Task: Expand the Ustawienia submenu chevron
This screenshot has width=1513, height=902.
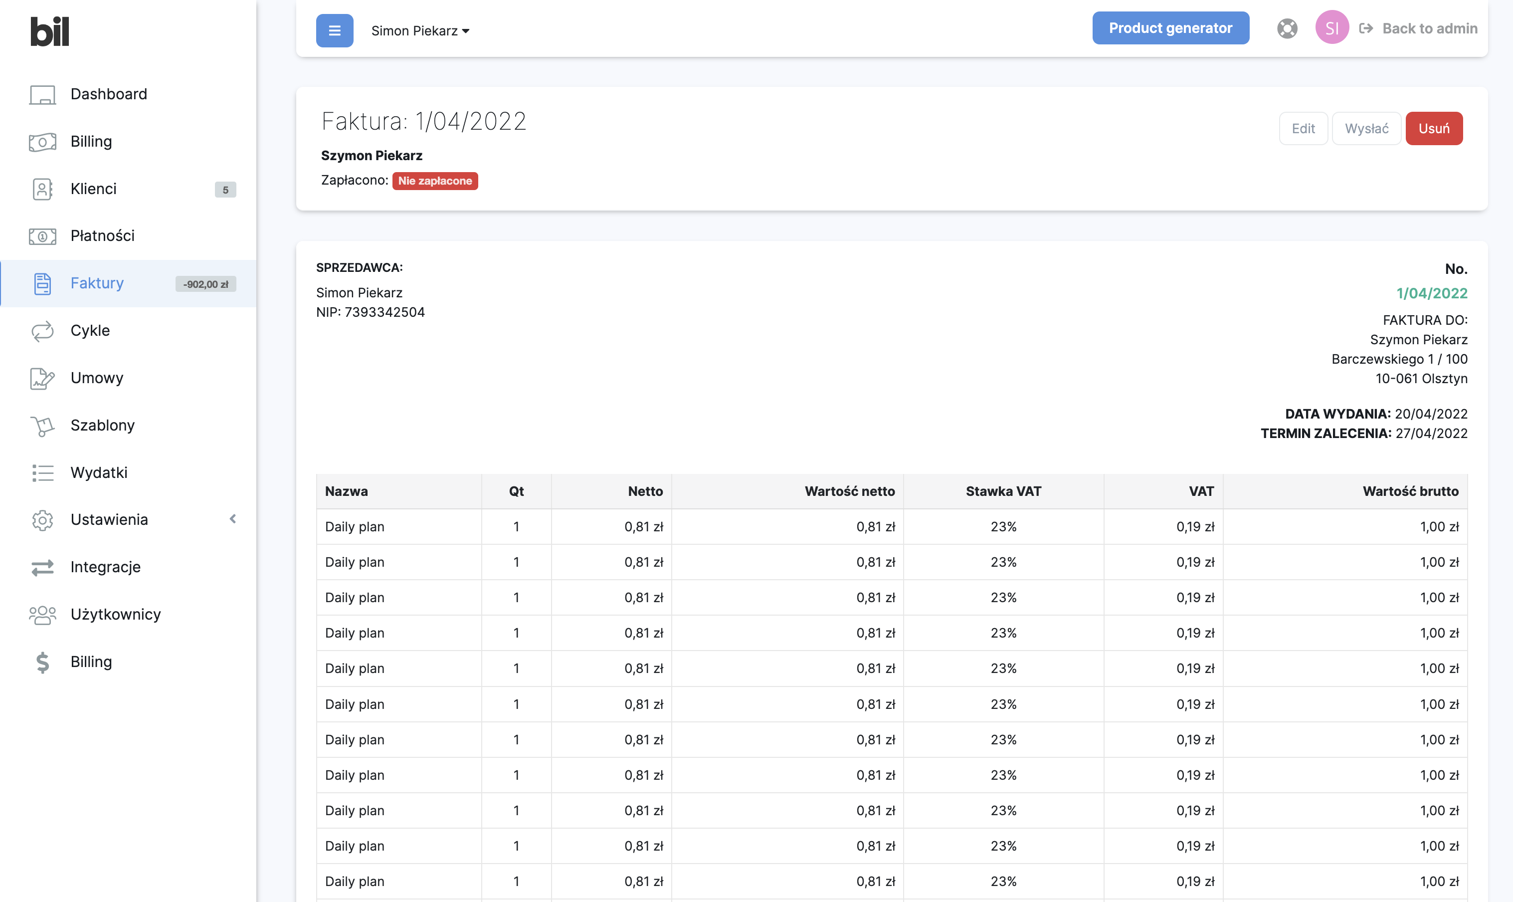Action: [x=232, y=519]
